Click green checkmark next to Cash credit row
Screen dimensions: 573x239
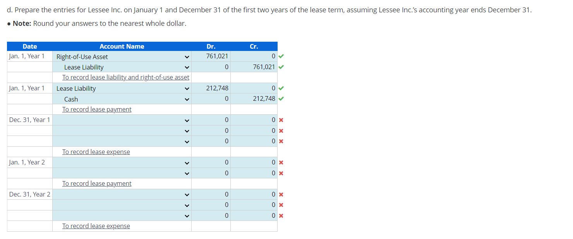(x=281, y=99)
